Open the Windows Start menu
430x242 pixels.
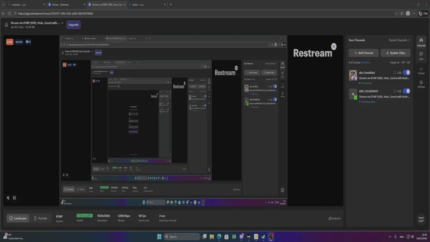click(x=159, y=237)
